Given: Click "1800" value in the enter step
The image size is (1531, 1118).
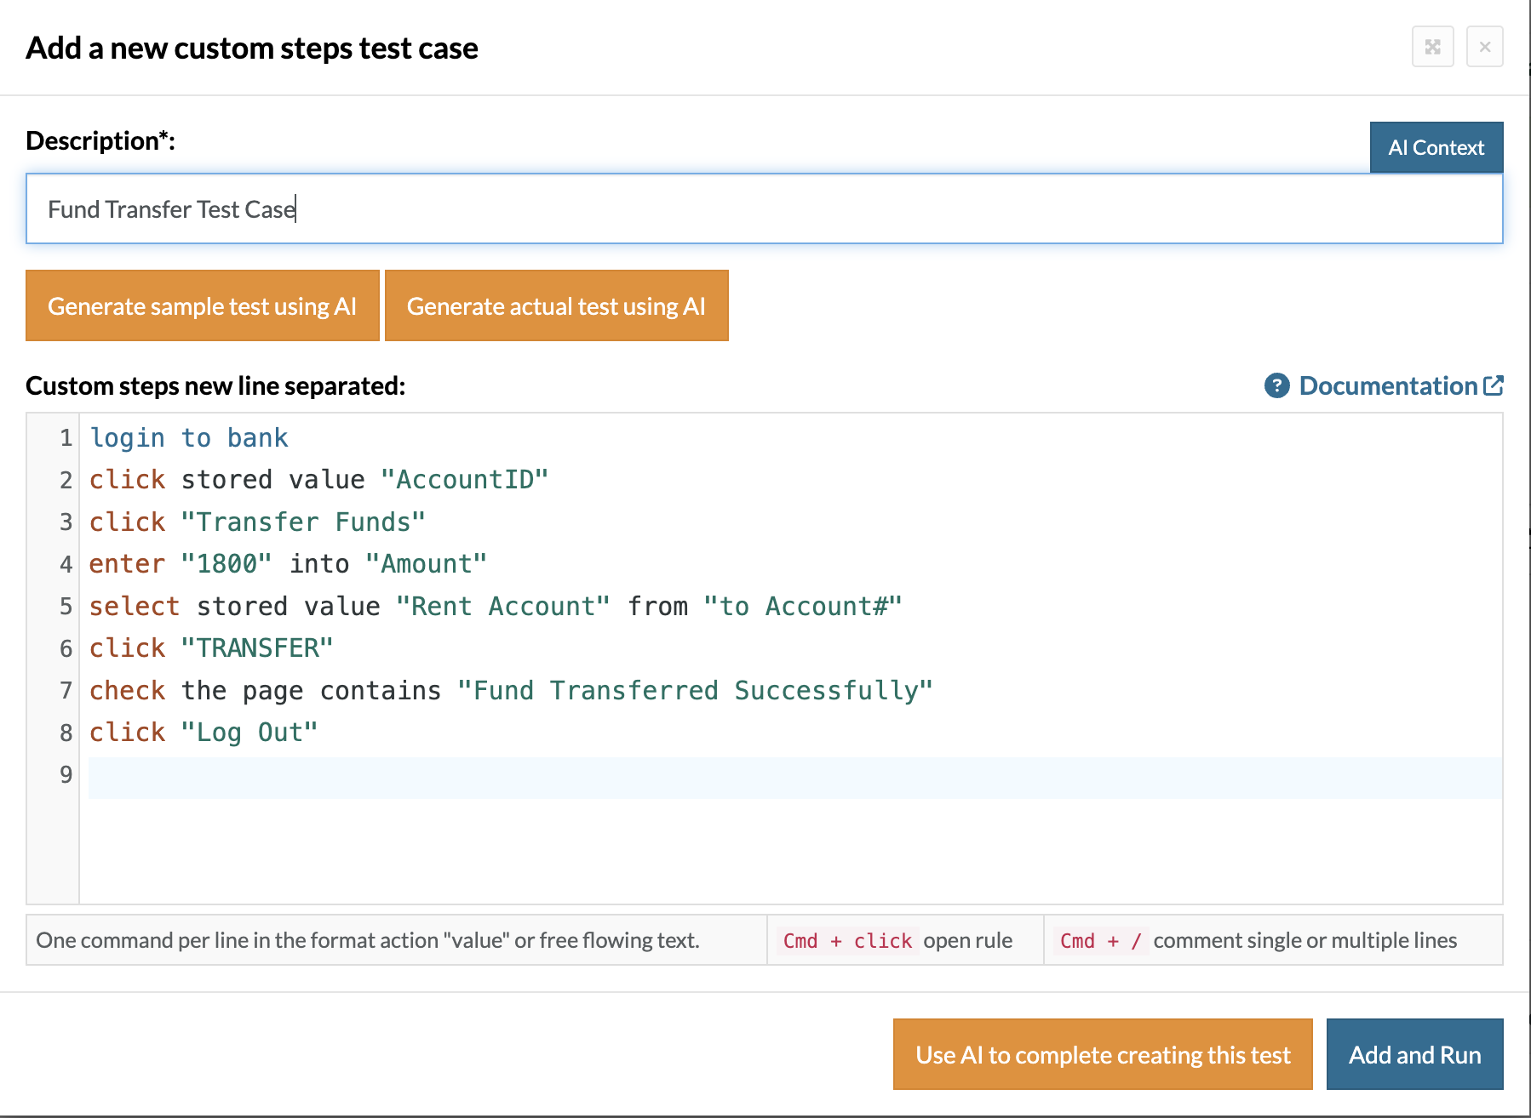Looking at the screenshot, I should pos(226,564).
